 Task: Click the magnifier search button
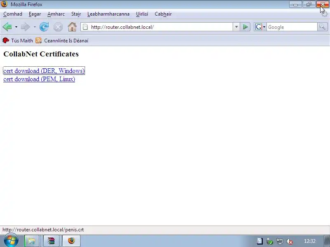323,27
